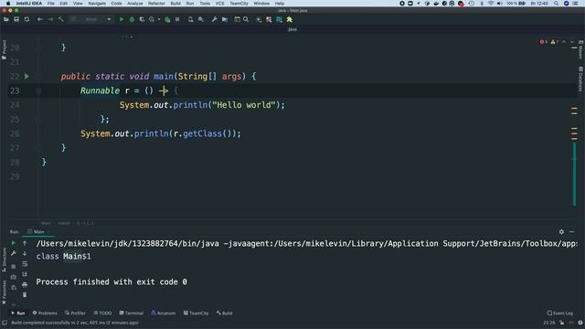Click the Synchronize/reload toolbar icon
The height and width of the screenshot is (329, 585).
point(27,19)
